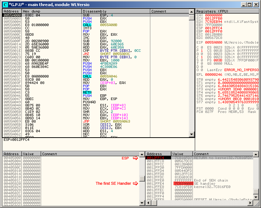
Task: Select dump row at address 00405020
Action: (x=71, y=183)
